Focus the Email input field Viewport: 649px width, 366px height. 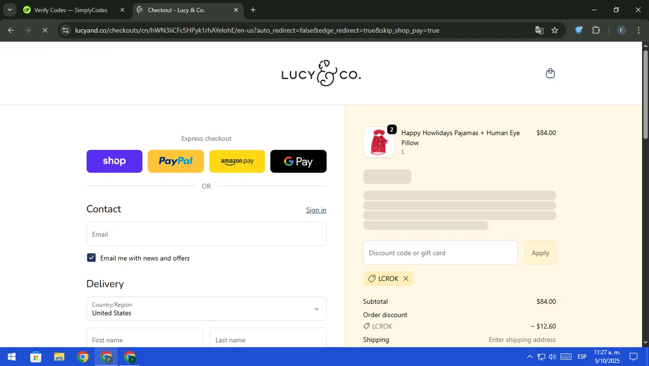tap(206, 234)
